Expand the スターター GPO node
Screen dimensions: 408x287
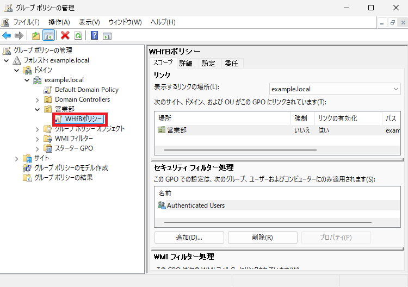click(37, 149)
